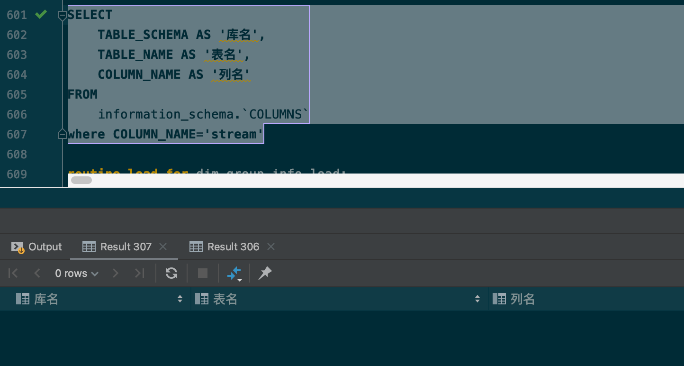The height and width of the screenshot is (366, 684).
Task: Go to first page of results
Action: click(x=13, y=273)
